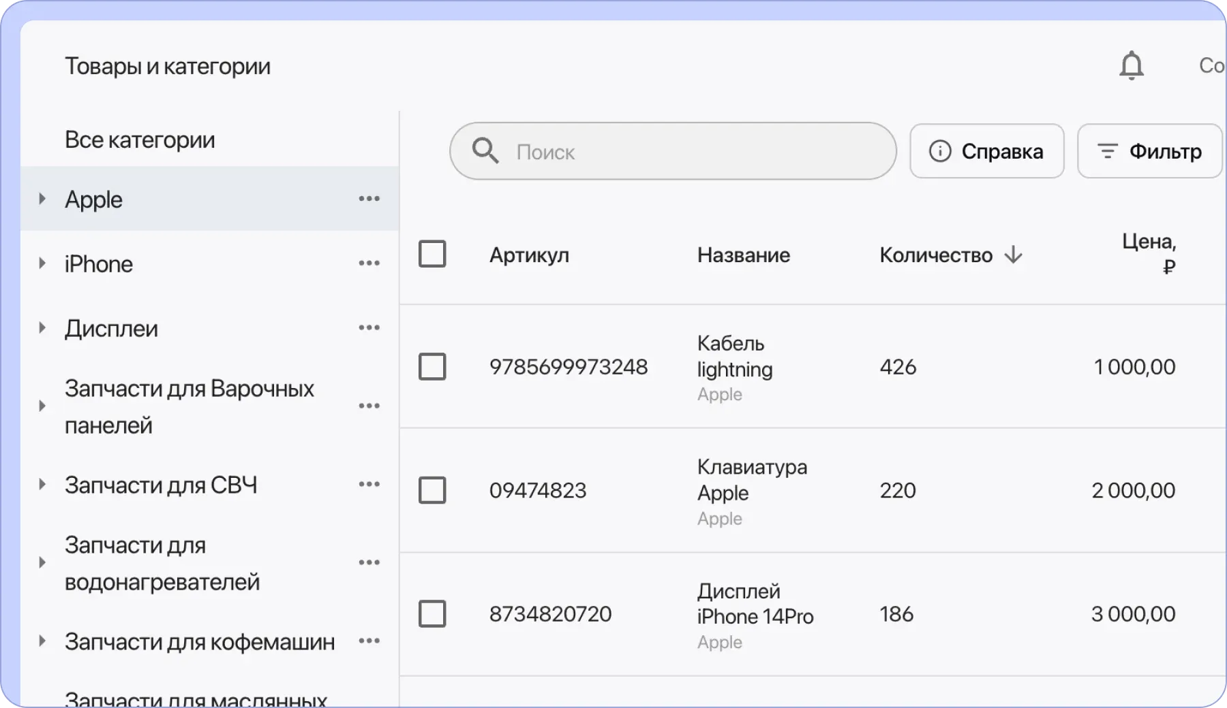Focus the Поиск search field
The width and height of the screenshot is (1227, 708).
[673, 151]
